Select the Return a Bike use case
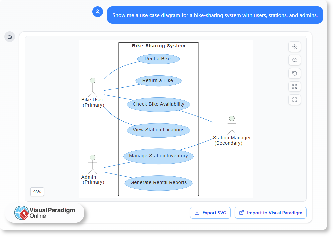This screenshot has height=237, width=333. pyautogui.click(x=158, y=81)
